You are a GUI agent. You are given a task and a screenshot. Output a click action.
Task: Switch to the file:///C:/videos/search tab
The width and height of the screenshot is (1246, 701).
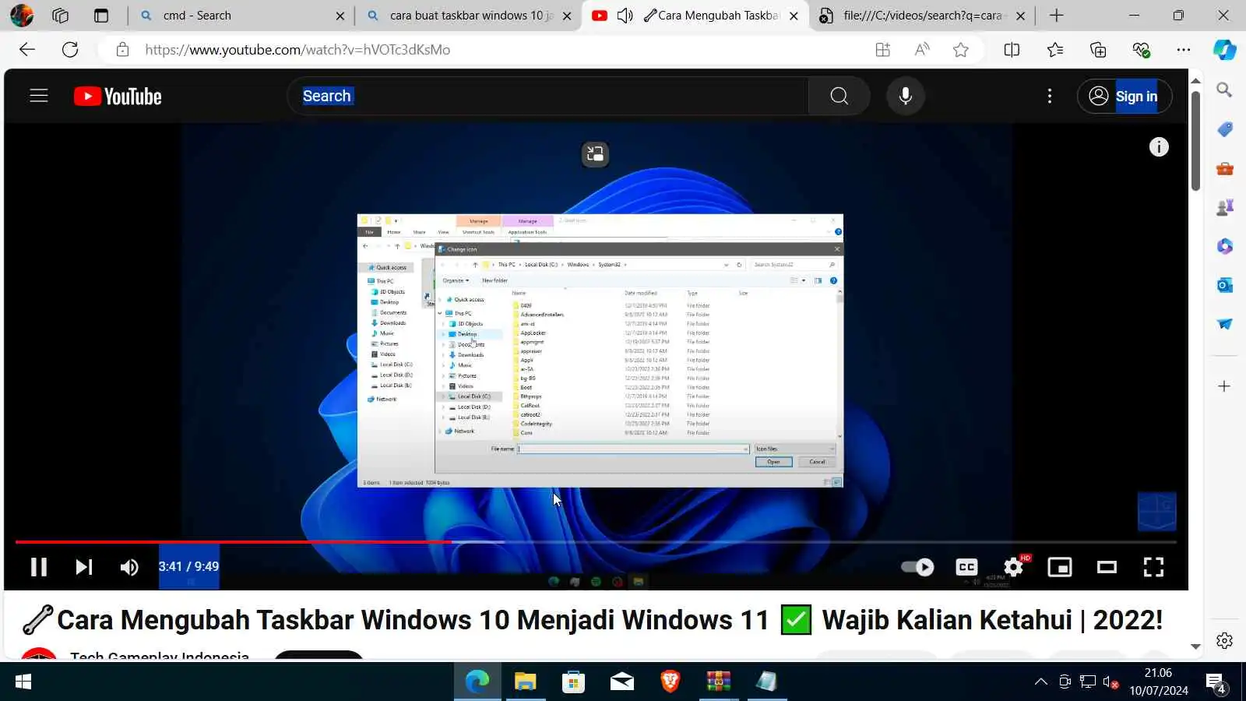tap(922, 16)
